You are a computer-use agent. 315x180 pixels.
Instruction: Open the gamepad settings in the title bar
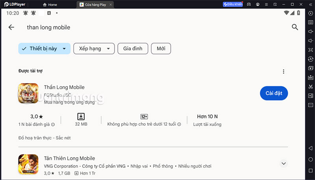(x=249, y=4)
